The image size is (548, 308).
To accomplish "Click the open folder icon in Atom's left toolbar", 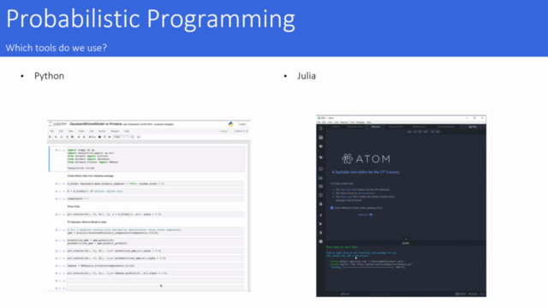I will tap(321, 146).
